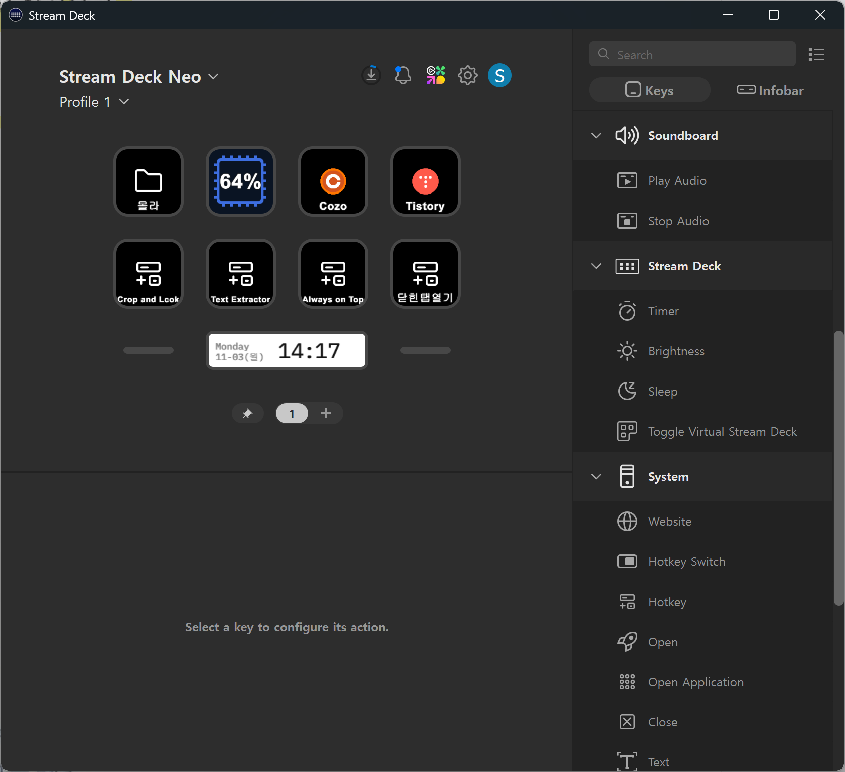This screenshot has width=845, height=772.
Task: Click the left touch point bar
Action: pyautogui.click(x=149, y=350)
